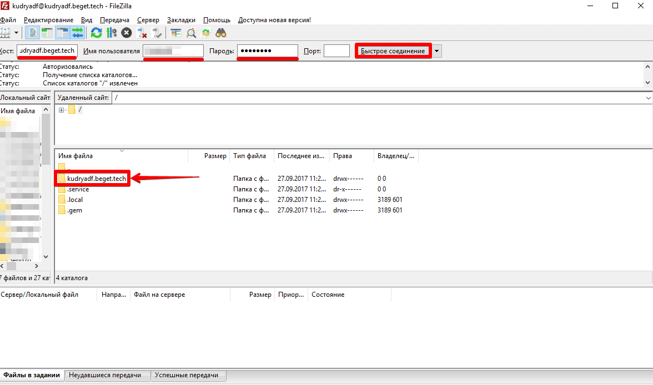The width and height of the screenshot is (653, 385).
Task: Select the .gem folder
Action: (74, 210)
